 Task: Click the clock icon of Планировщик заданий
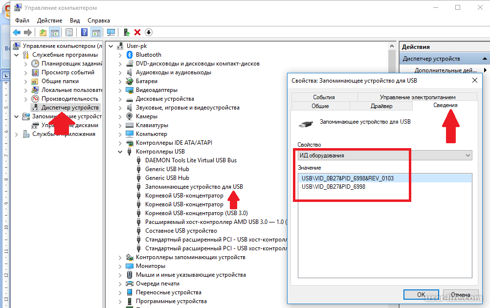[35, 64]
